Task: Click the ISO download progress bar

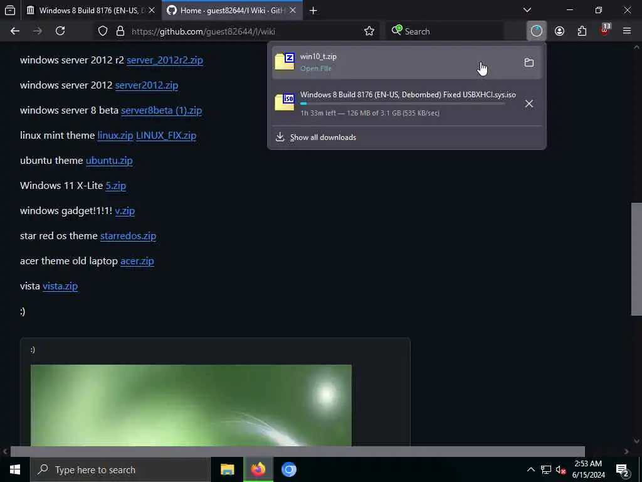Action: point(403,104)
